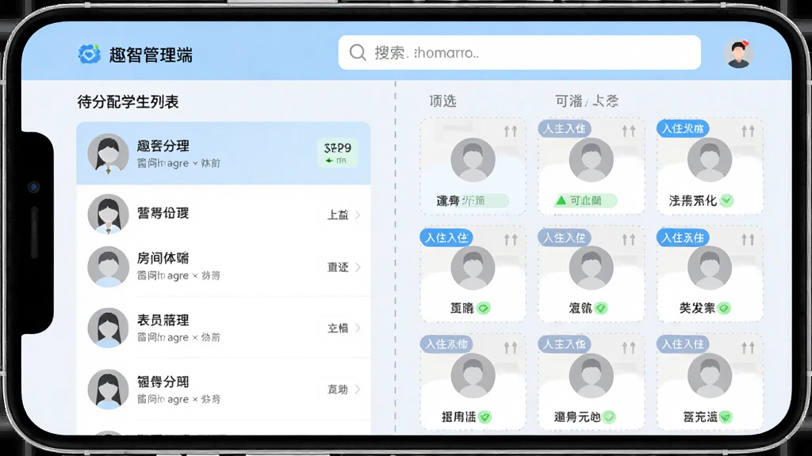Click the person avatar on the bottom-right room card
Screen dimensions: 812x456
pyautogui.click(x=710, y=376)
